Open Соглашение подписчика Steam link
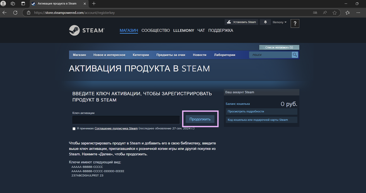Image resolution: width=366 pixels, height=193 pixels. (116, 129)
